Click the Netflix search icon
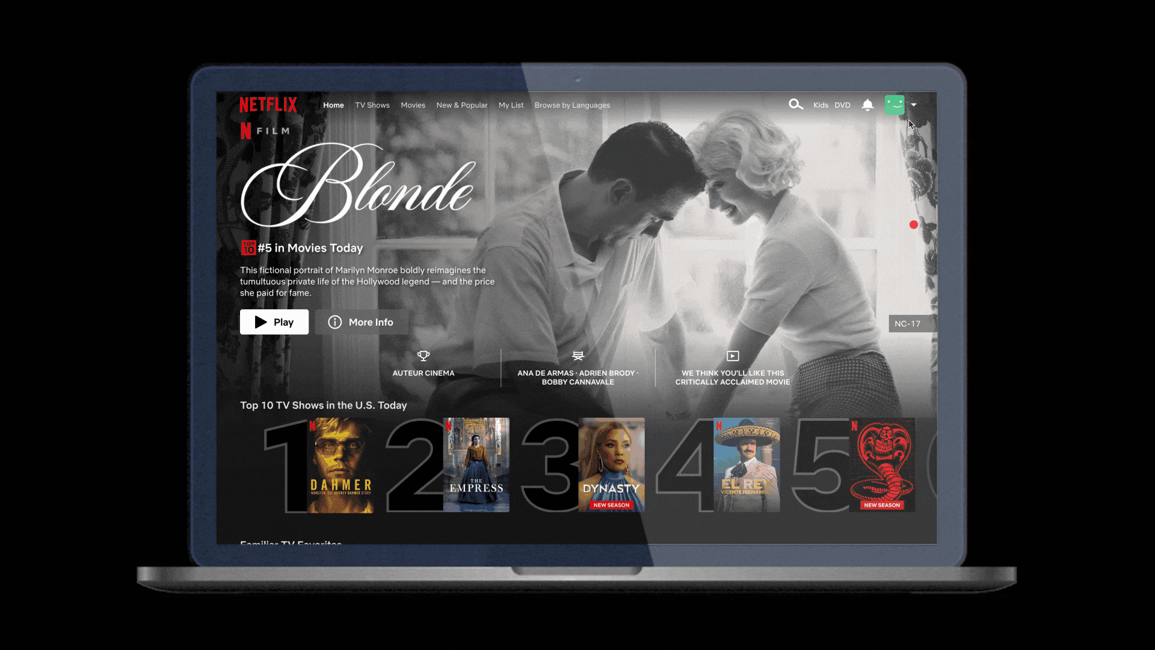Image resolution: width=1155 pixels, height=650 pixels. click(796, 104)
